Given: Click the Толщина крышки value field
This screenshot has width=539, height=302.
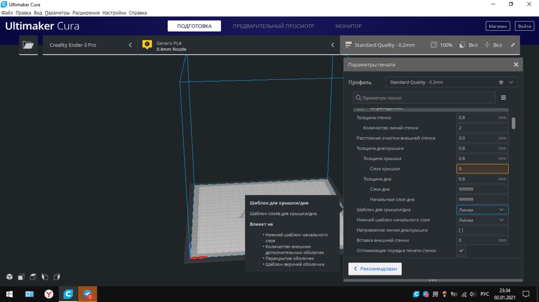Looking at the screenshot, I should [482, 158].
